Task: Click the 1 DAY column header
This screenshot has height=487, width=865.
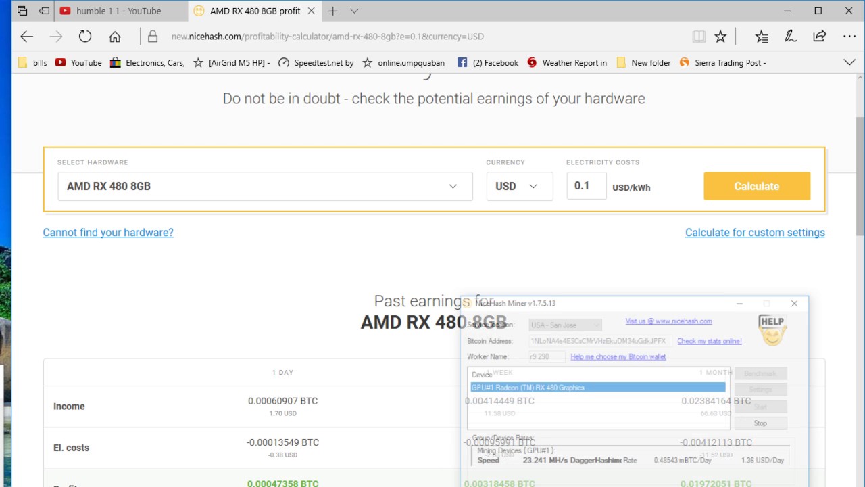Action: (282, 373)
